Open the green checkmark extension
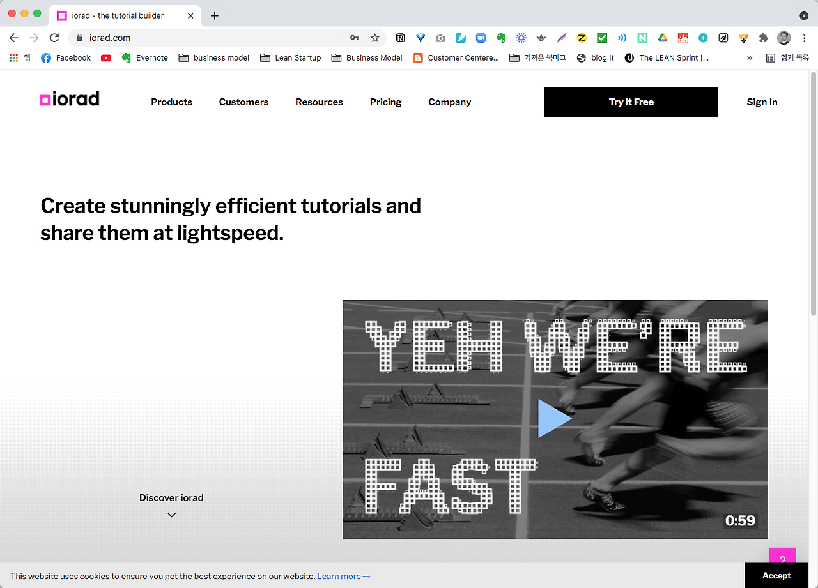 coord(602,38)
